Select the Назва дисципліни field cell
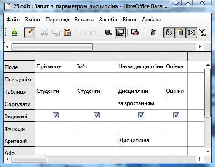Viewport: 215px width, 167px height. pos(141,66)
